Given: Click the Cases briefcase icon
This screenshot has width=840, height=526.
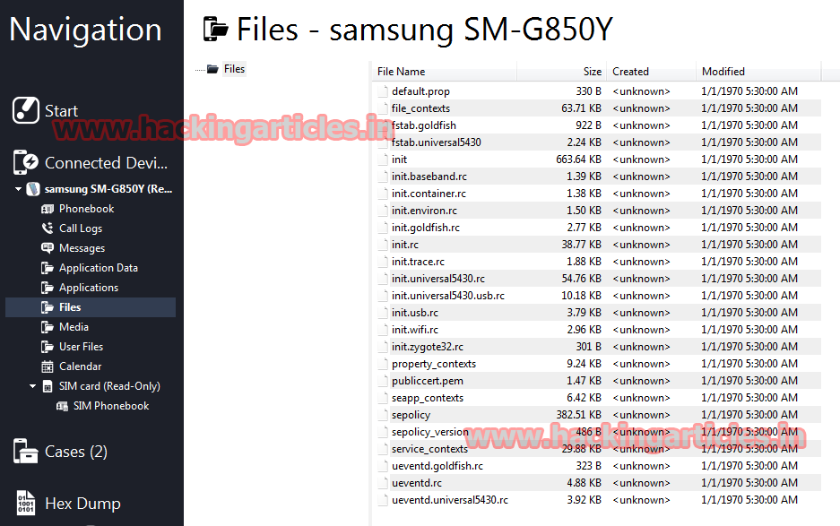Looking at the screenshot, I should coord(26,451).
